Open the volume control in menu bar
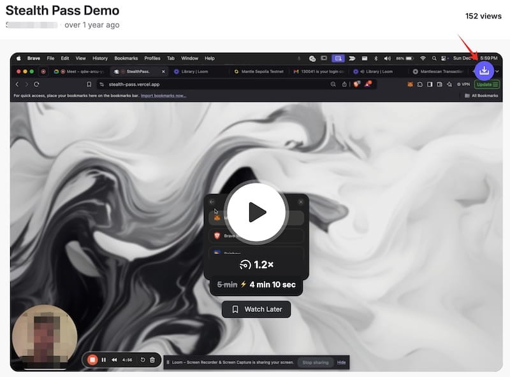Image resolution: width=510 pixels, height=377 pixels. pyautogui.click(x=387, y=59)
